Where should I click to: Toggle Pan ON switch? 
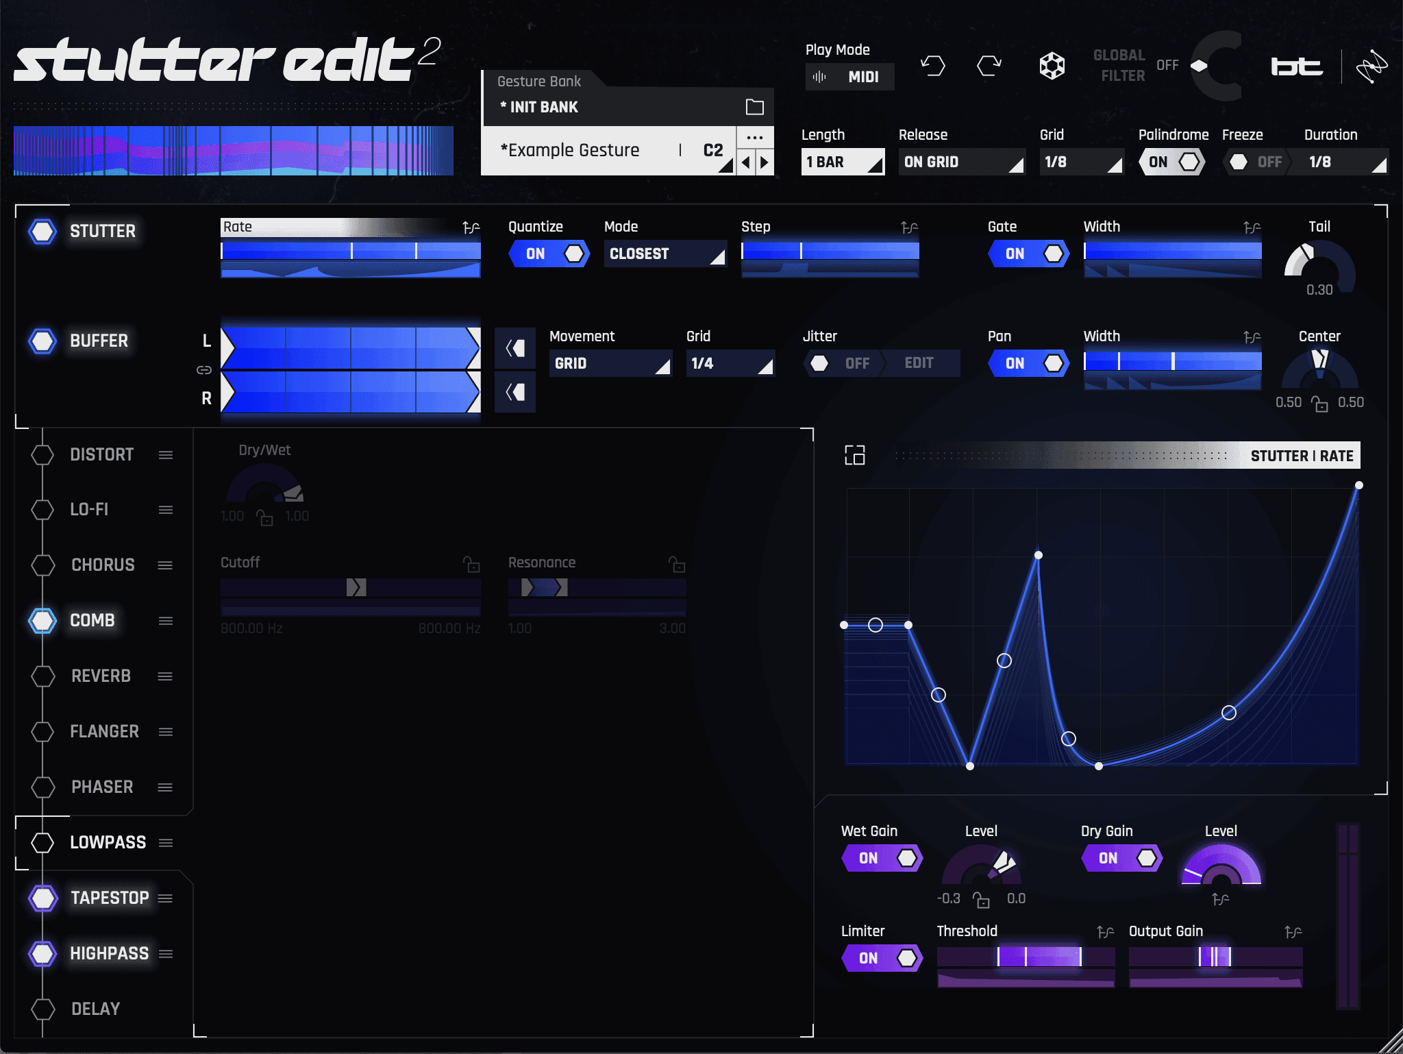point(1029,363)
